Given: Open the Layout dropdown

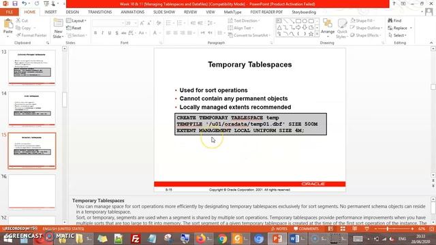Looking at the screenshot, I should [76, 20].
